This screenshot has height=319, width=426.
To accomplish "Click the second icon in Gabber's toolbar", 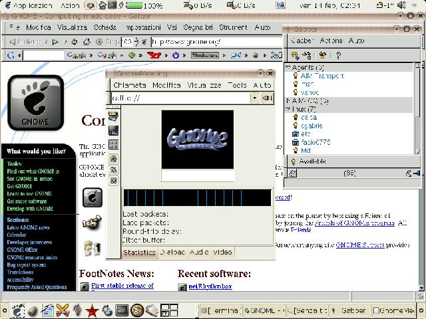I will (x=308, y=55).
